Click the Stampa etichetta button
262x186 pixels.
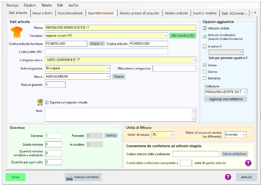coord(83,177)
